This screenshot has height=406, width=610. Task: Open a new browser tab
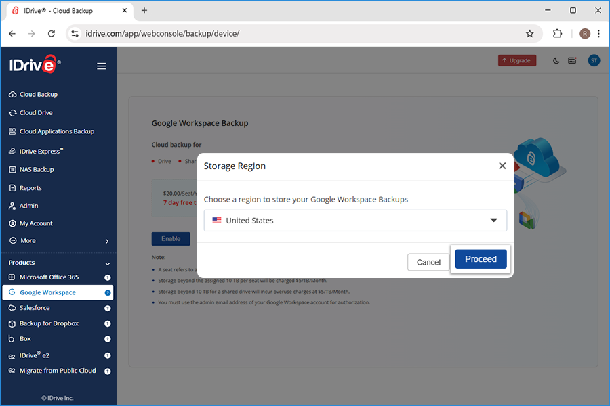[144, 11]
